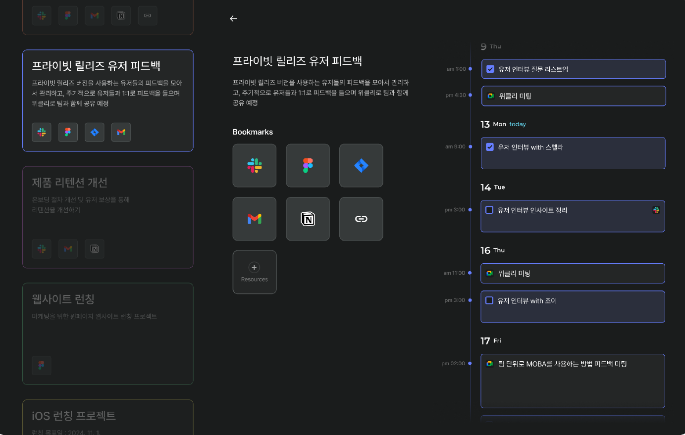Add a new resource with plus Resources tile

pos(255,272)
